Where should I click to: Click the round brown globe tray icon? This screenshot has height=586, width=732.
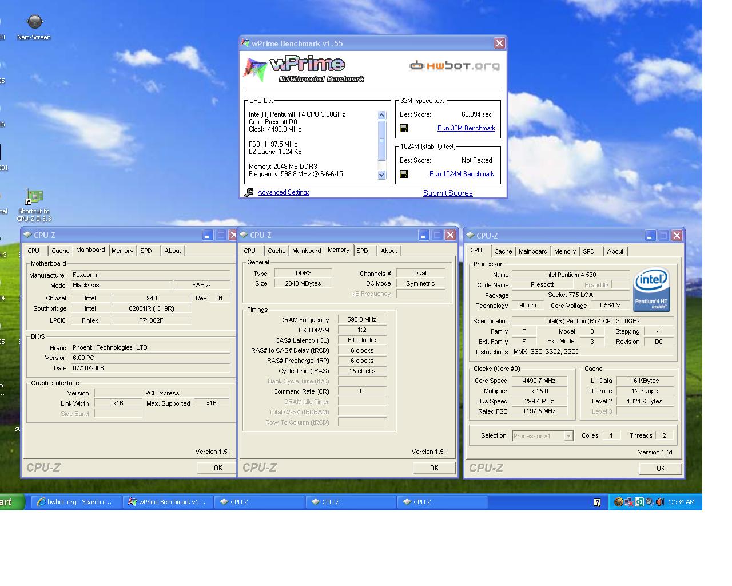[x=618, y=502]
